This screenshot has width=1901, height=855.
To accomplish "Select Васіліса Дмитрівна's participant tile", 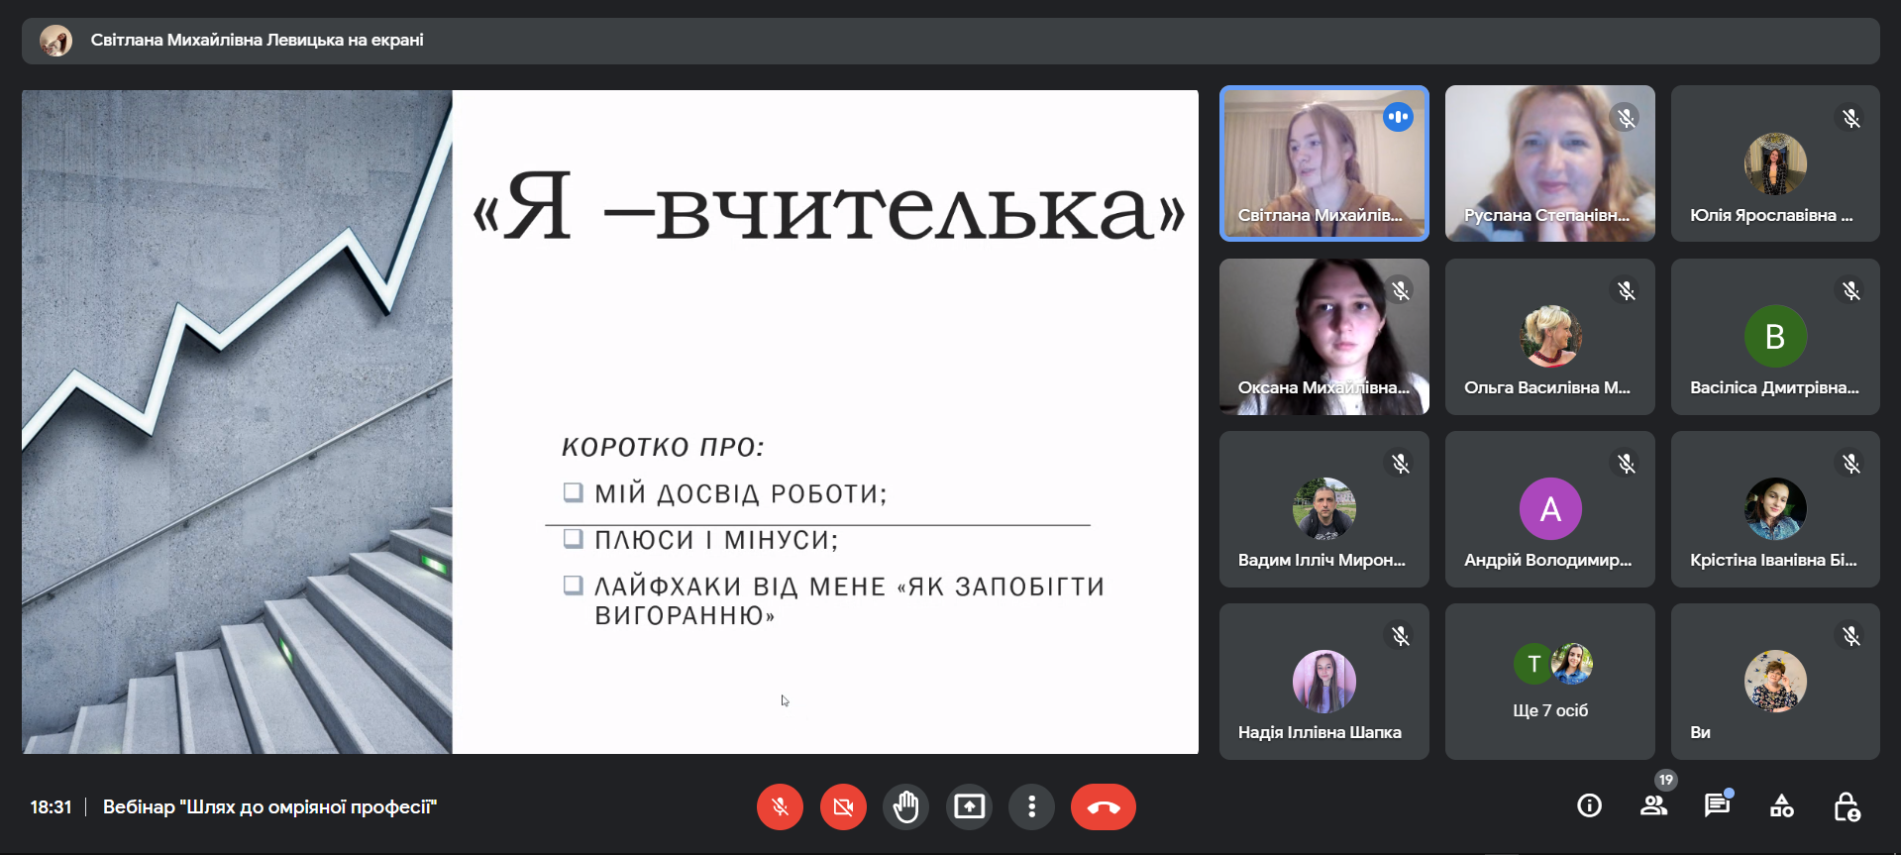I will point(1775,337).
